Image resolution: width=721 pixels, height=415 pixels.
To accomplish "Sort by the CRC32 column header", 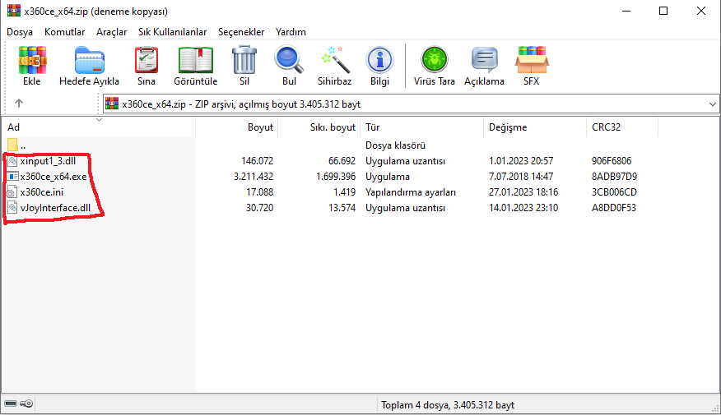I will [x=622, y=127].
